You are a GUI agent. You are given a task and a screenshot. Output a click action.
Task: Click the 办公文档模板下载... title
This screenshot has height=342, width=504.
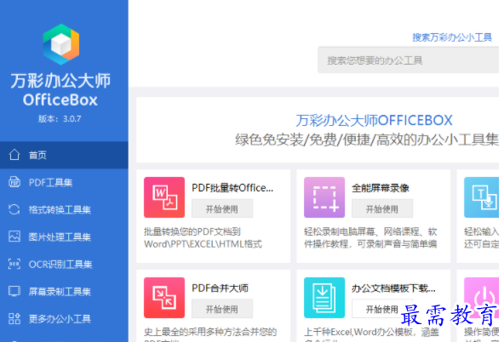pos(393,288)
